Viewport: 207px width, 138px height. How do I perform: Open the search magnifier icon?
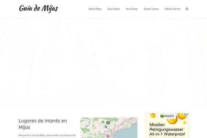pos(187,9)
